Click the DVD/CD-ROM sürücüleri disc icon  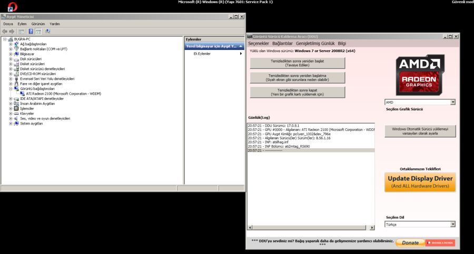[16, 74]
